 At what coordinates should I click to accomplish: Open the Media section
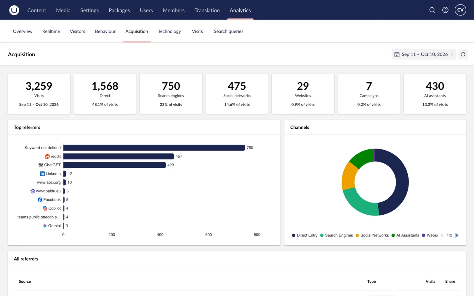pyautogui.click(x=63, y=10)
